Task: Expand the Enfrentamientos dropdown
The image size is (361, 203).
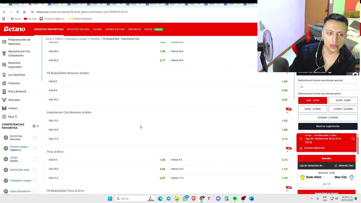Action: coord(353,148)
